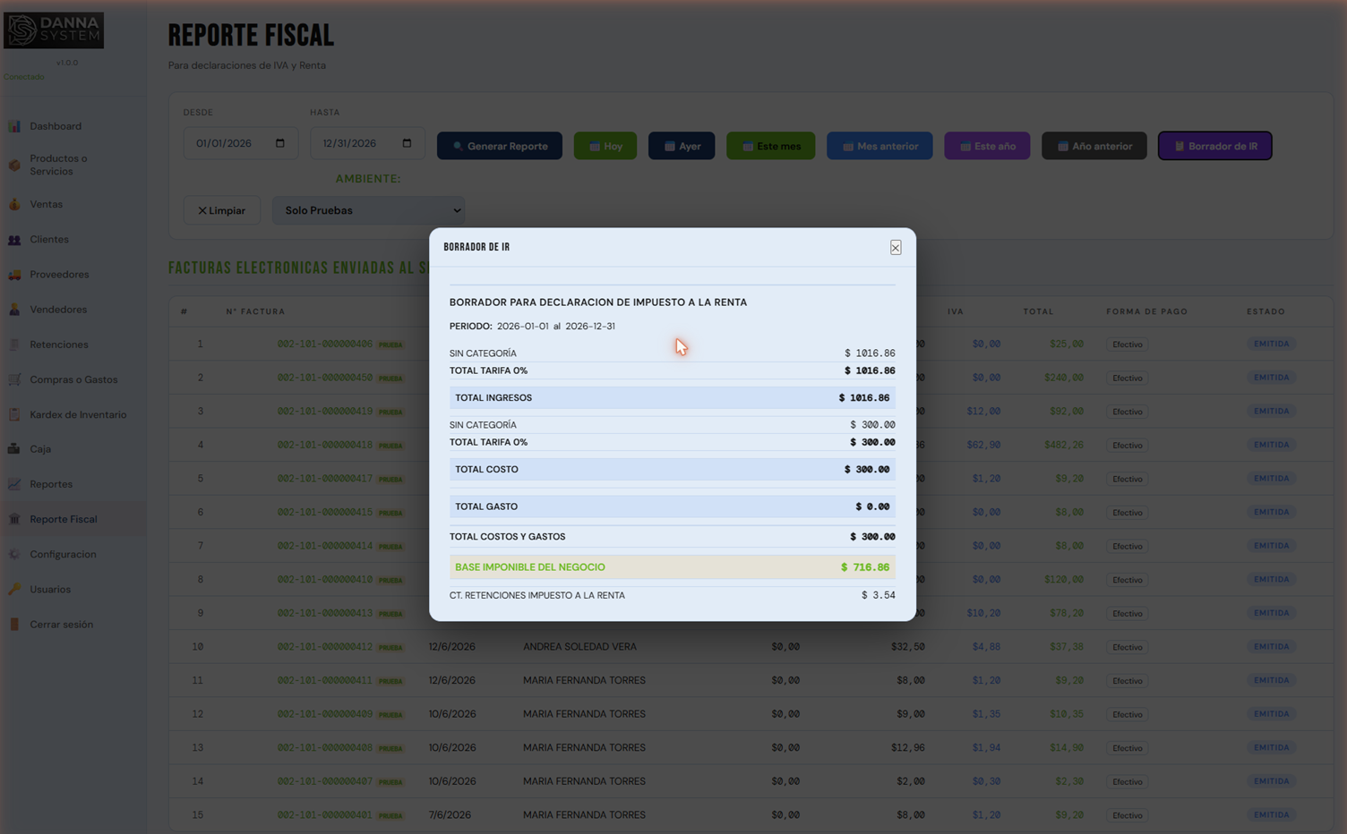1347x834 pixels.
Task: Click ANDREA SOLEDAD VERA client name
Action: pyautogui.click(x=579, y=647)
